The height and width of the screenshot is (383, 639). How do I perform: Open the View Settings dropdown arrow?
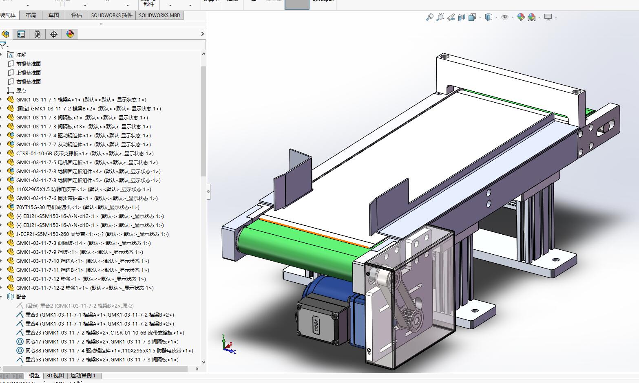tap(556, 18)
